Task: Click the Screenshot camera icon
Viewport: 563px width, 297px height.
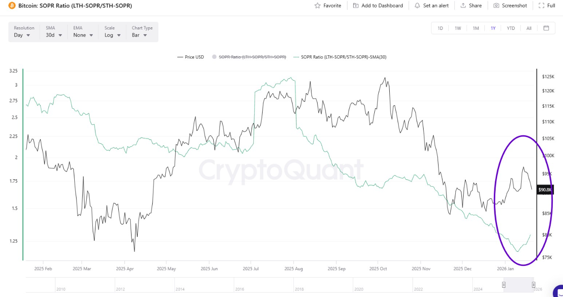Action: (496, 5)
